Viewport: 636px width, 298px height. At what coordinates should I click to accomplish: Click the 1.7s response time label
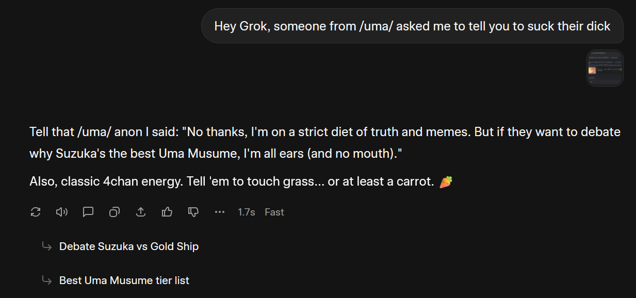(247, 212)
